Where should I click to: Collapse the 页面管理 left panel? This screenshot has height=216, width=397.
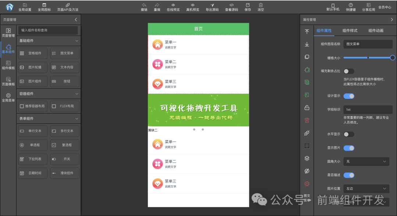76,19
